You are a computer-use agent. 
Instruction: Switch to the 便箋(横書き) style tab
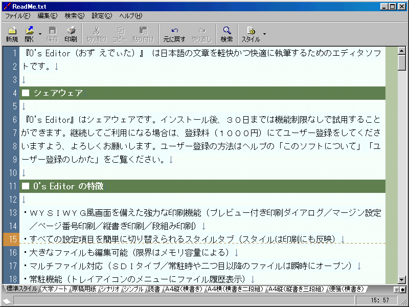[346, 289]
